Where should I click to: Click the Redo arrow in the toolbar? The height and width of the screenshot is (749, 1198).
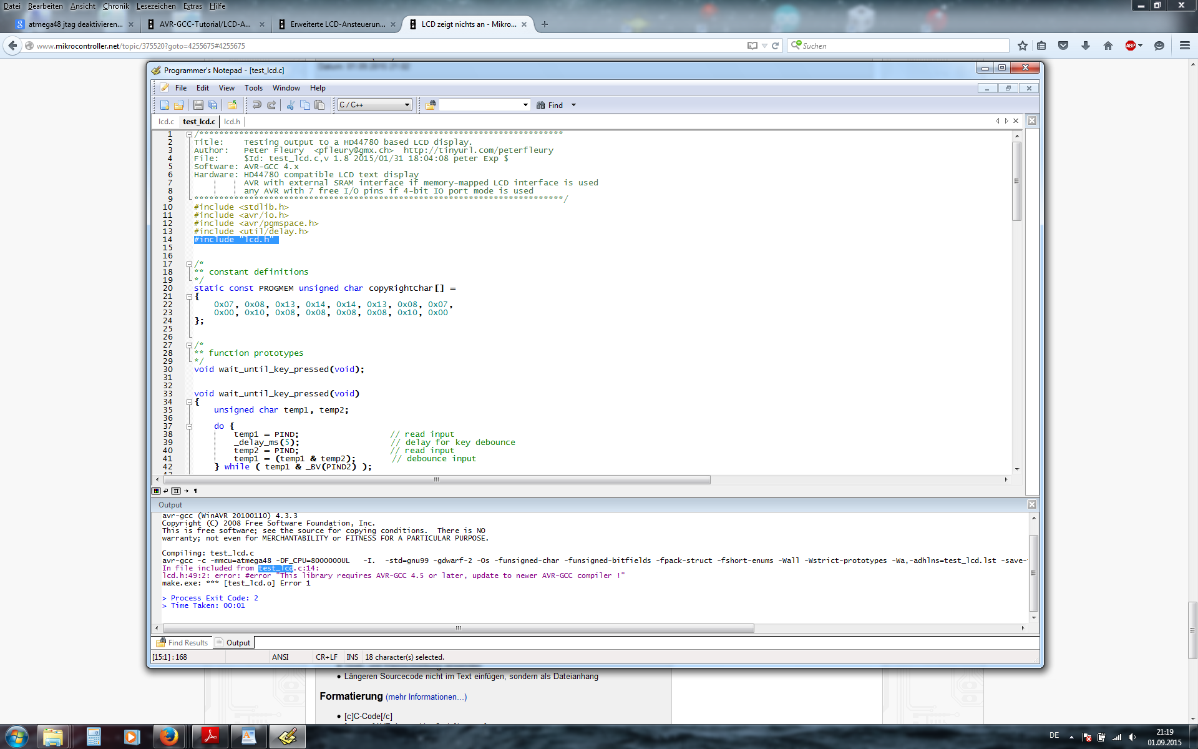coord(271,105)
